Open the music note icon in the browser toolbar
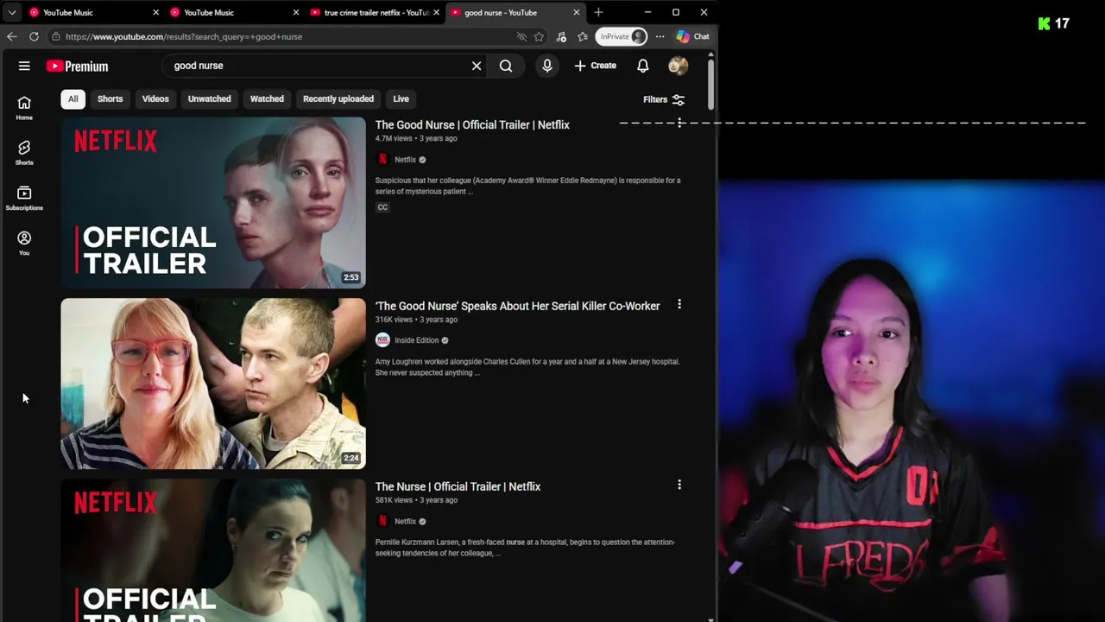The height and width of the screenshot is (622, 1105). [x=561, y=36]
